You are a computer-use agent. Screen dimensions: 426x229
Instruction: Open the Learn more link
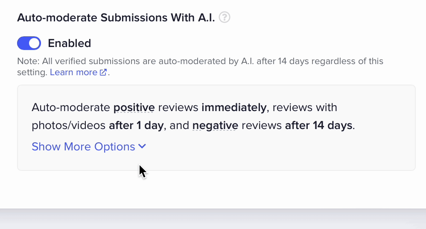(73, 72)
